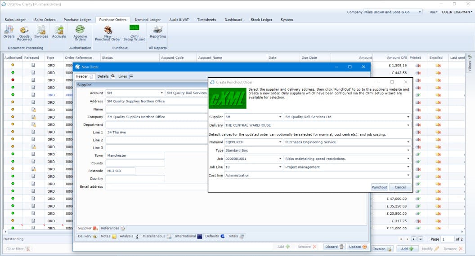This screenshot has height=256, width=475.
Task: Expand the Cost line Administration dropdown
Action: click(408, 175)
